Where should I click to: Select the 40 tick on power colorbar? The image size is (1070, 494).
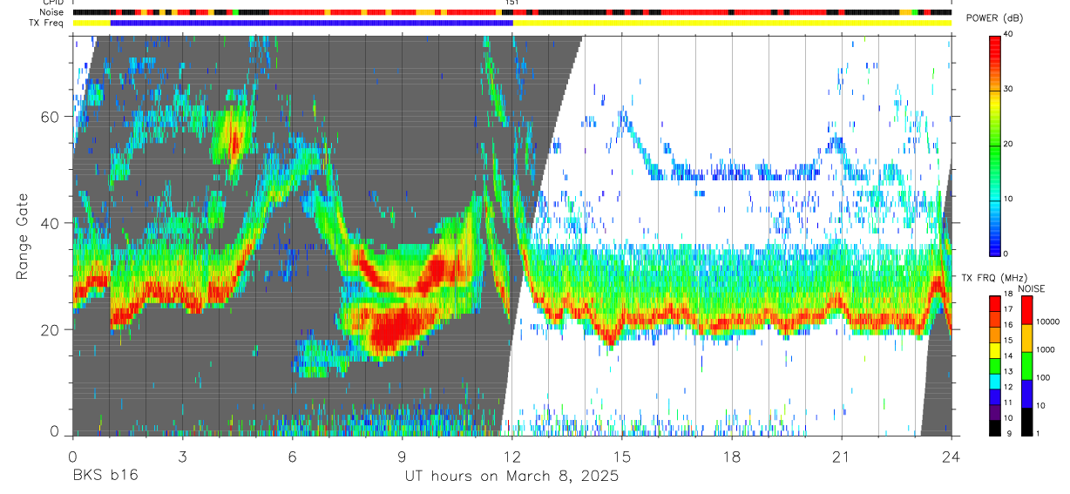coord(1010,35)
